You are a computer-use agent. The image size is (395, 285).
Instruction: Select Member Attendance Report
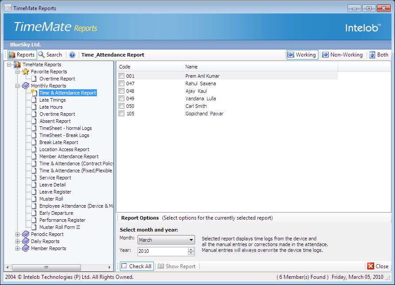tap(69, 156)
